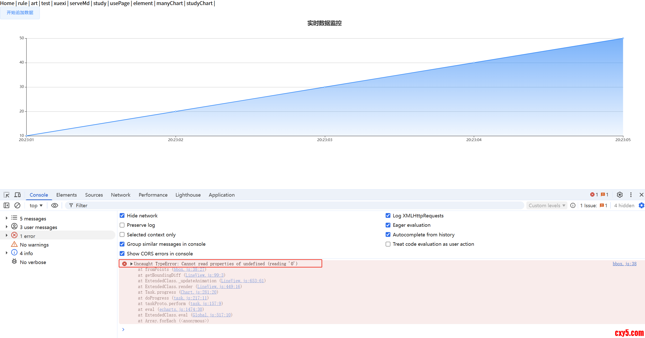Enable the Preserve log checkbox

[122, 225]
